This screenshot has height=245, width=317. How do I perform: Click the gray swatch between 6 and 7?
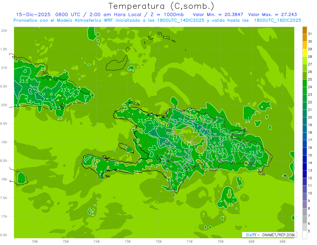[x=305, y=220]
